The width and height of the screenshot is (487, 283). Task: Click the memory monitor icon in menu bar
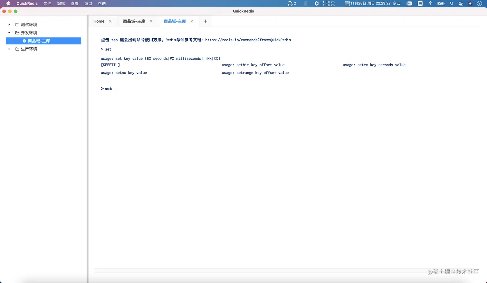[x=409, y=4]
